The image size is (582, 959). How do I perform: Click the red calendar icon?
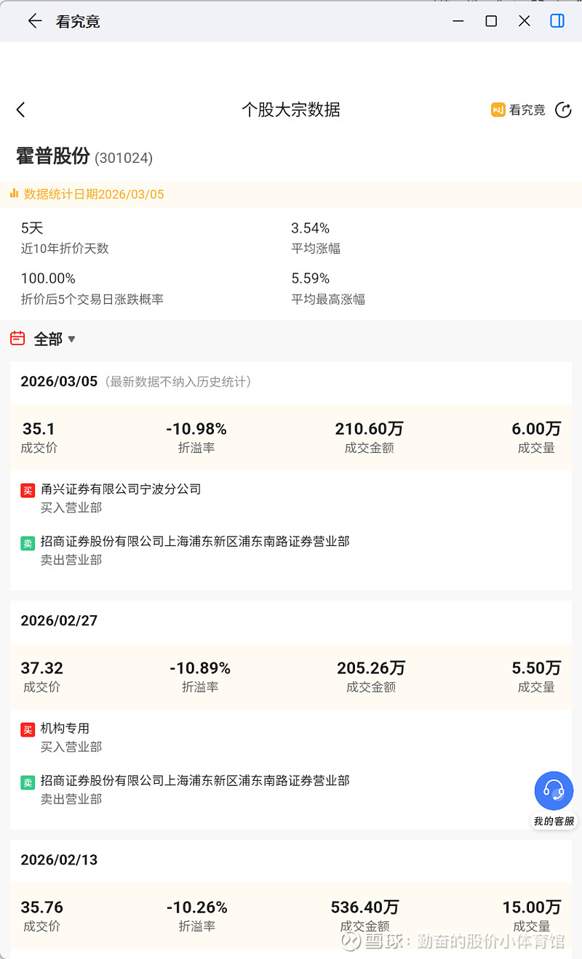click(x=17, y=338)
